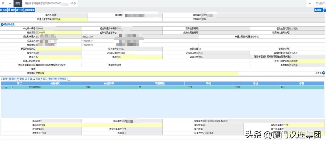Click the 重新归类 button
The height and width of the screenshot is (143, 326).
coord(53,79)
